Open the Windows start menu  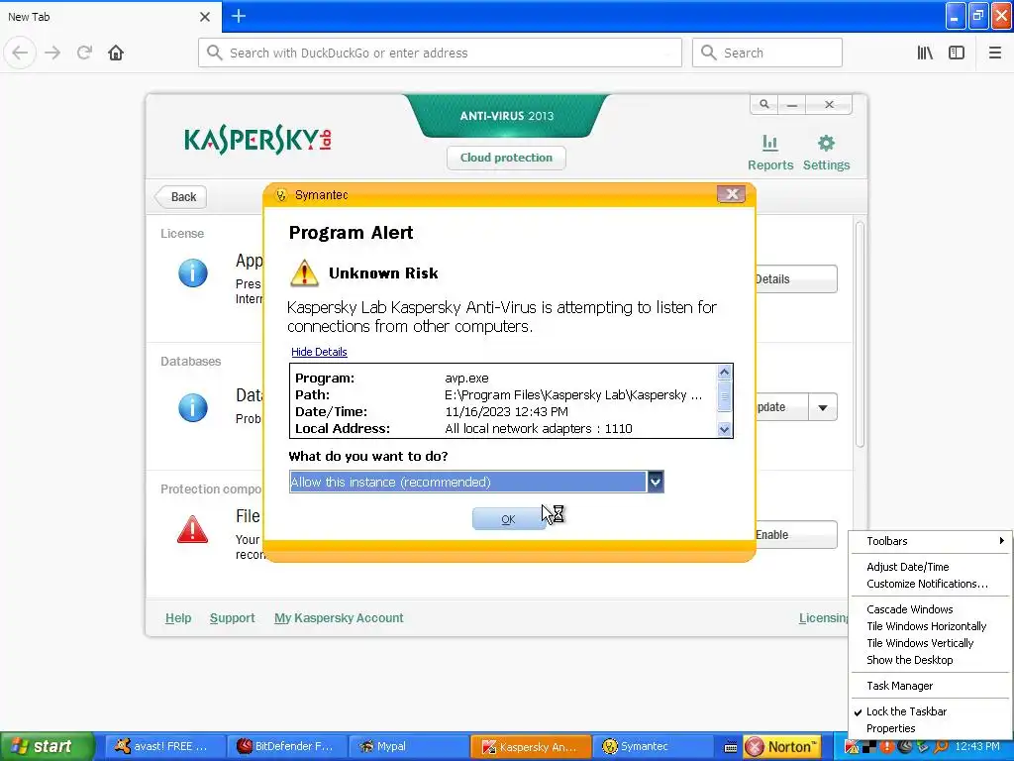[47, 747]
